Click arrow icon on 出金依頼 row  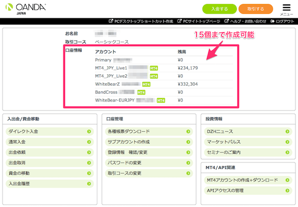(x=89, y=153)
